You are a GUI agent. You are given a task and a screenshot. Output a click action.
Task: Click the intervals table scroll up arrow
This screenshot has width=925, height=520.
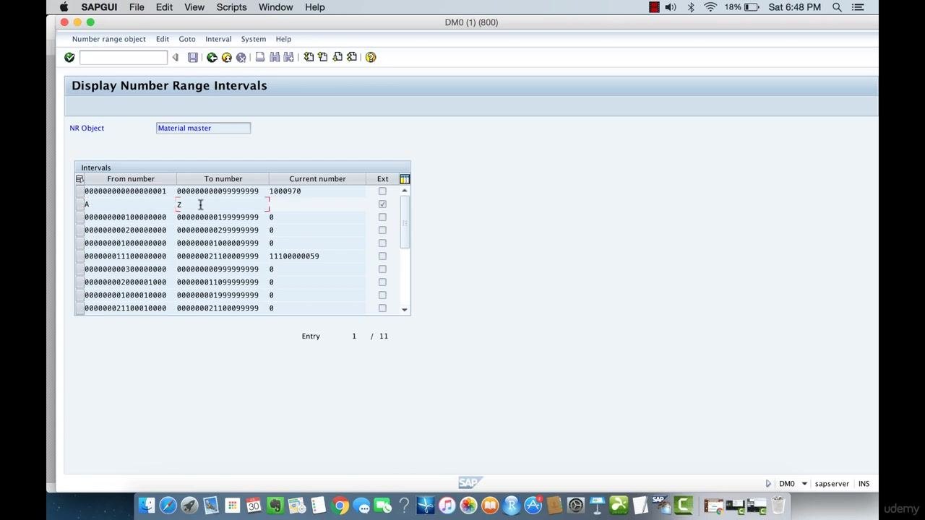(x=405, y=191)
